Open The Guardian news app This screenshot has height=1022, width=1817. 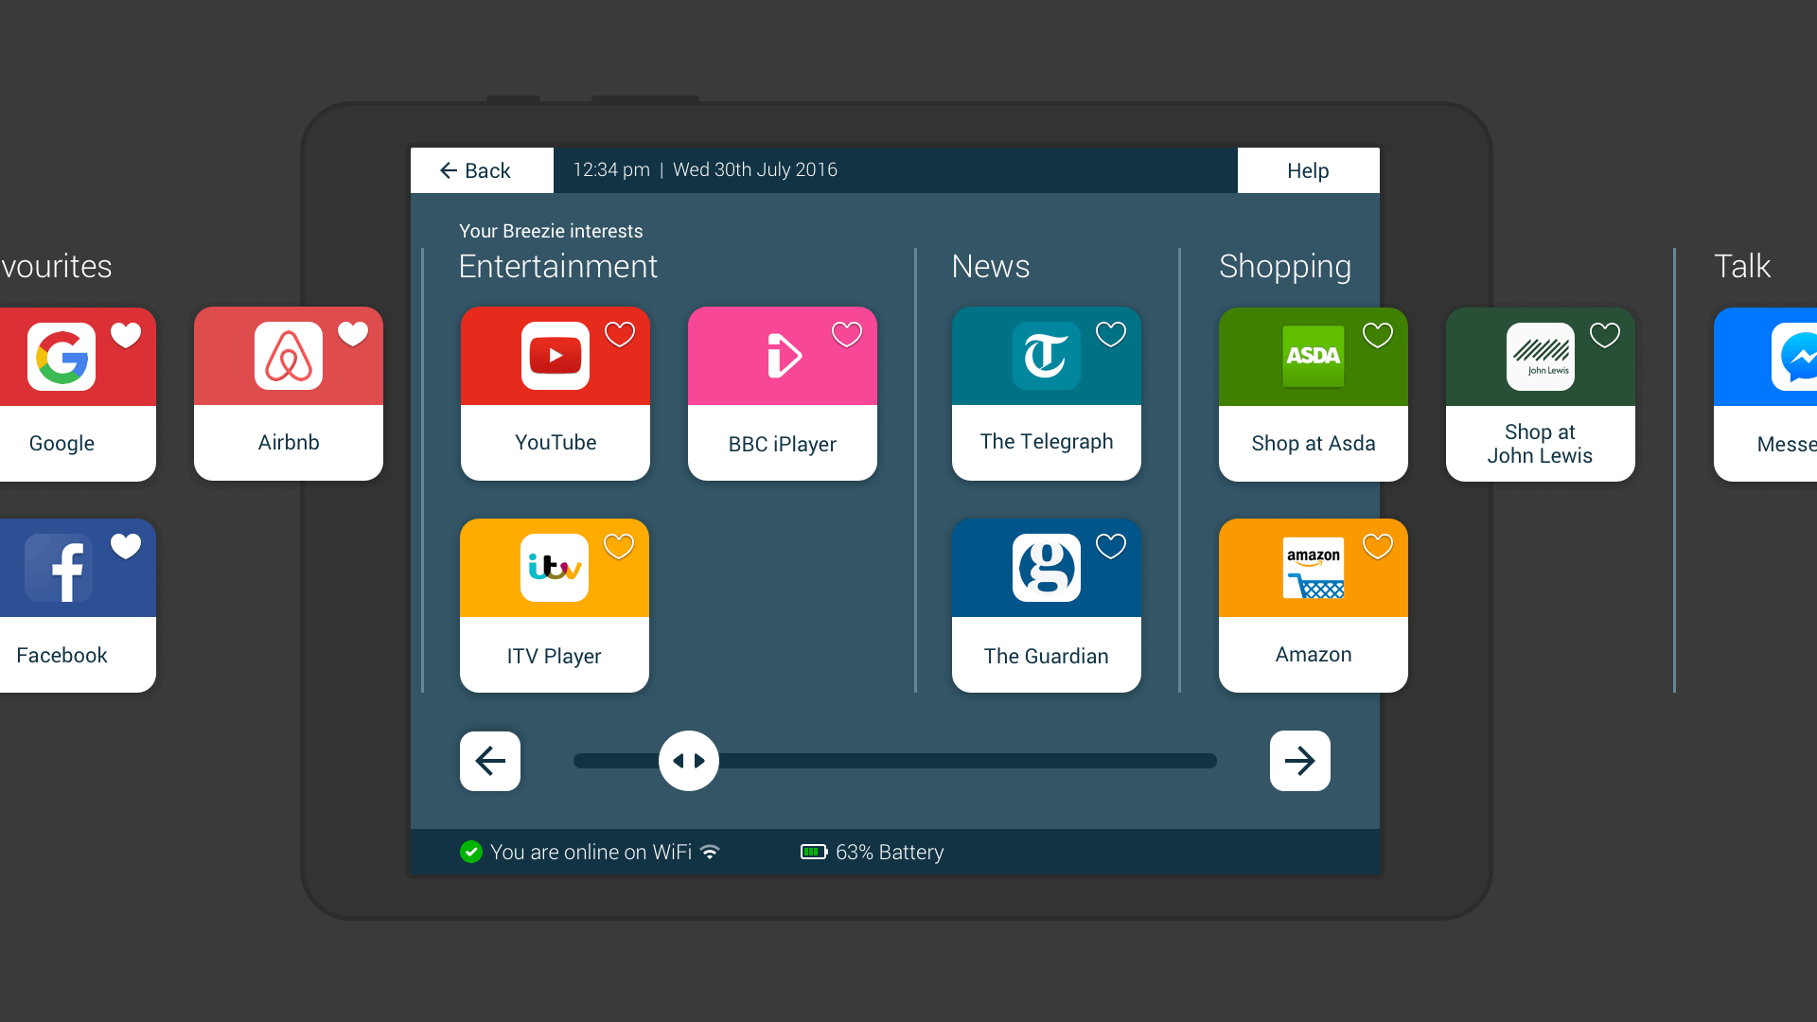tap(1046, 604)
